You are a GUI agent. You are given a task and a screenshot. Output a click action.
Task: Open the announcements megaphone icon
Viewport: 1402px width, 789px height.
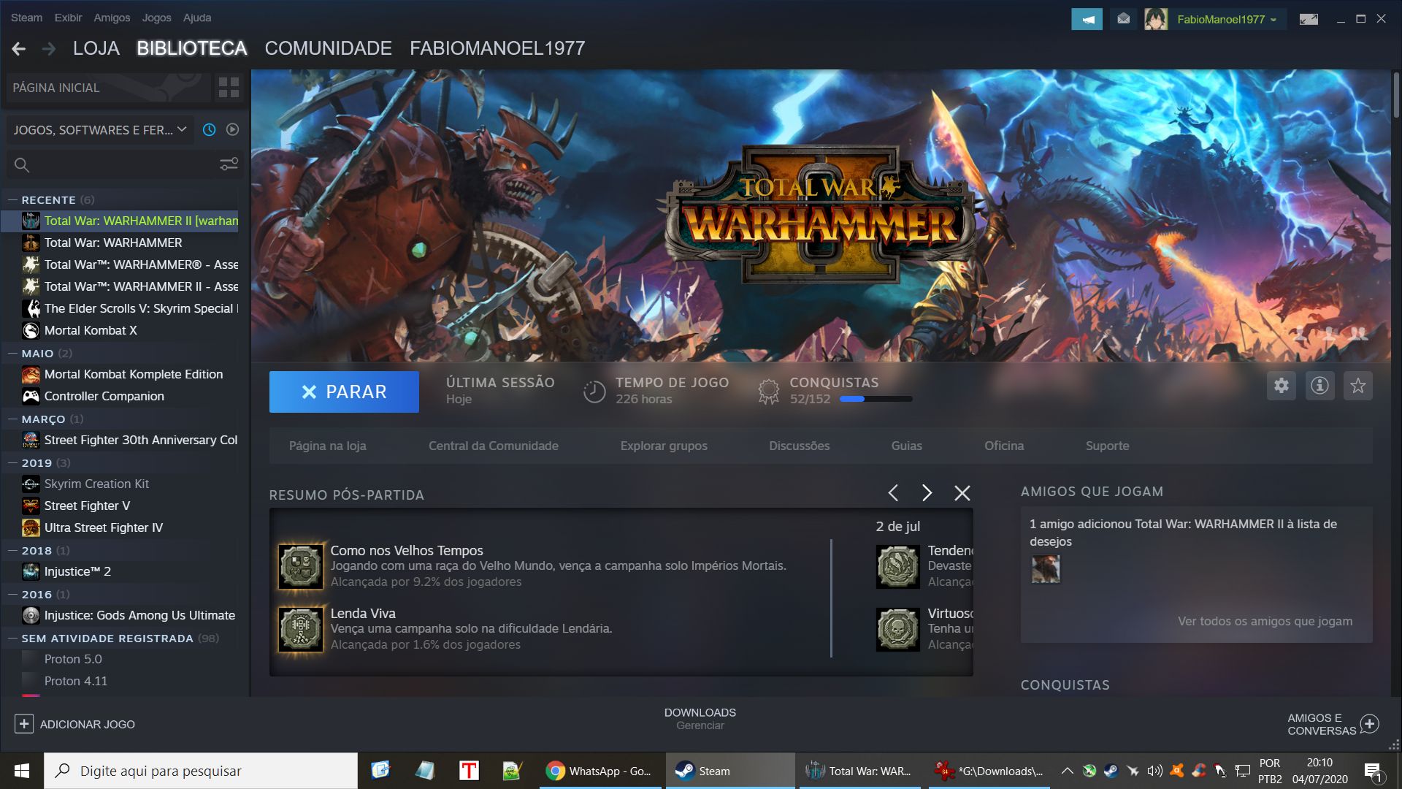click(x=1087, y=19)
